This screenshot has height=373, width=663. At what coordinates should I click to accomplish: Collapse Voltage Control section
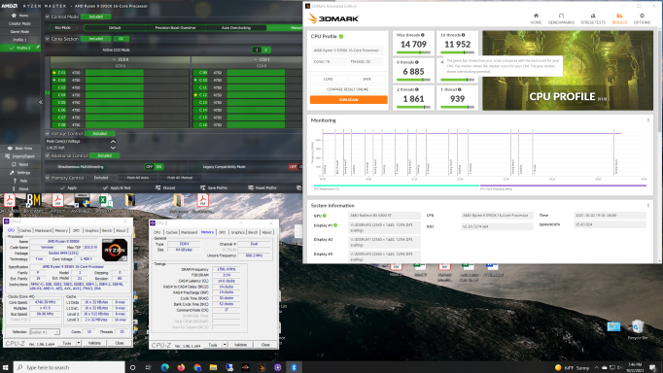pos(48,133)
